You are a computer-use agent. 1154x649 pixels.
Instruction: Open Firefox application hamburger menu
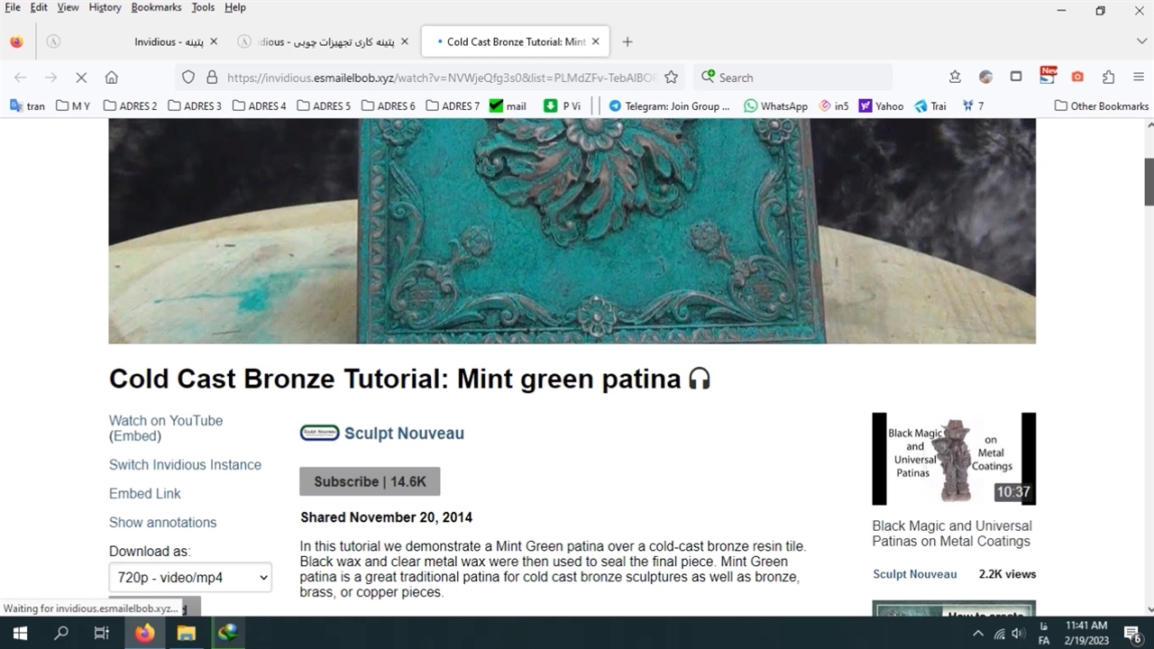[x=1139, y=78]
